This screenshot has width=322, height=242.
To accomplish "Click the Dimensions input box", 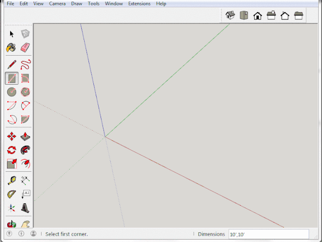I will [x=269, y=234].
